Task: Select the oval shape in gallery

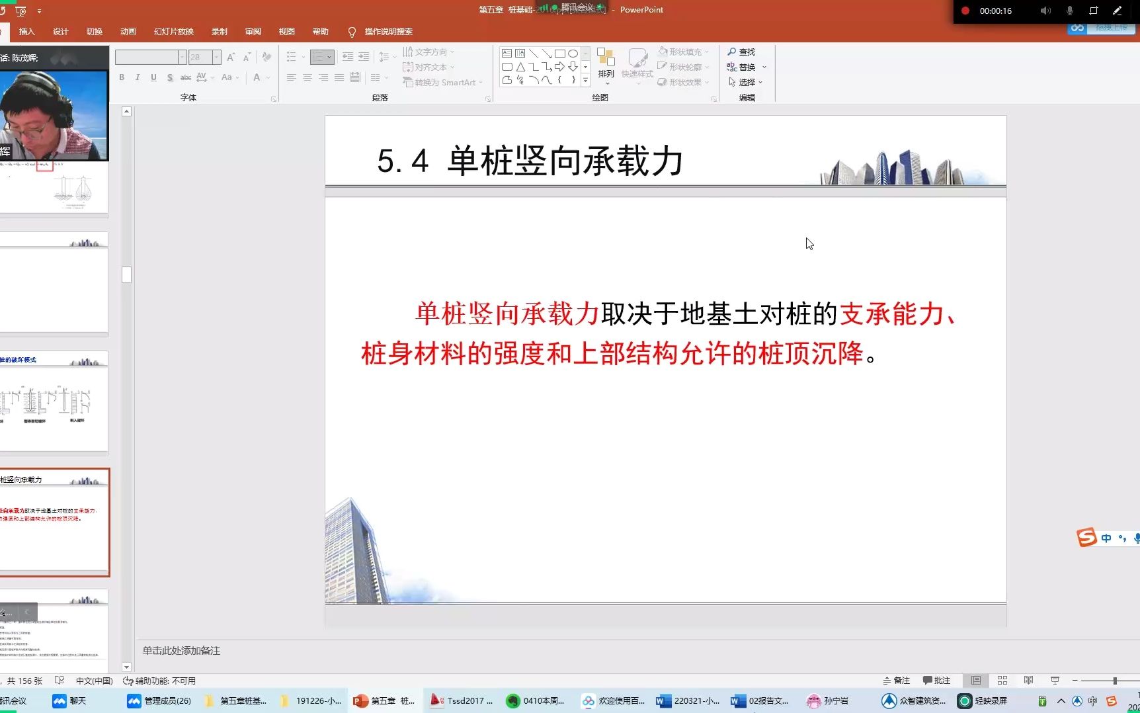Action: tap(573, 53)
